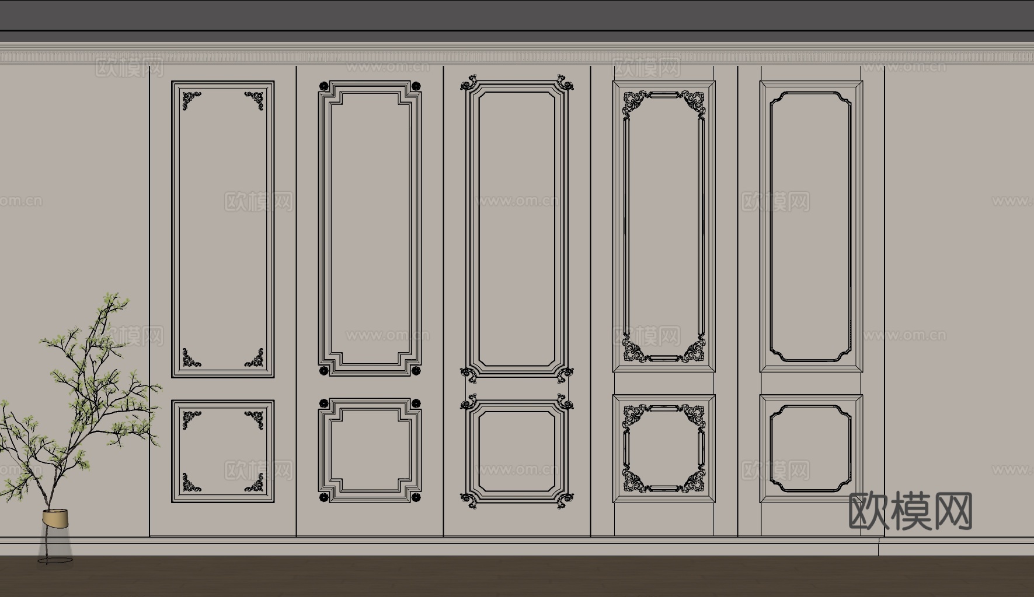Select the lower square plain panel with notched corners
Image resolution: width=1034 pixels, height=597 pixels.
[x=811, y=448]
